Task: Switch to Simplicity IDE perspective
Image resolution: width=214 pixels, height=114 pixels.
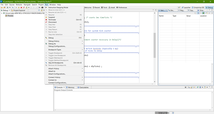Action: pyautogui.click(x=198, y=8)
